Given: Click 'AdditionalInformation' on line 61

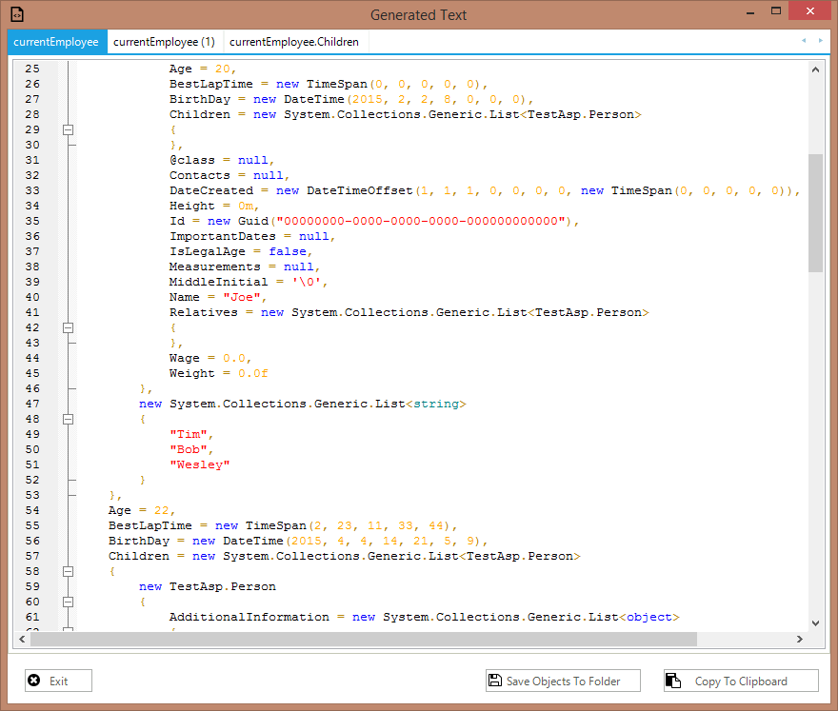Looking at the screenshot, I should click(249, 617).
